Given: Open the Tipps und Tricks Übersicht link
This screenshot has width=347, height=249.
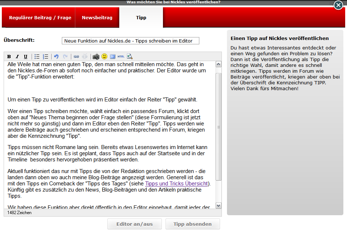Looking at the screenshot, I should pos(176,184).
